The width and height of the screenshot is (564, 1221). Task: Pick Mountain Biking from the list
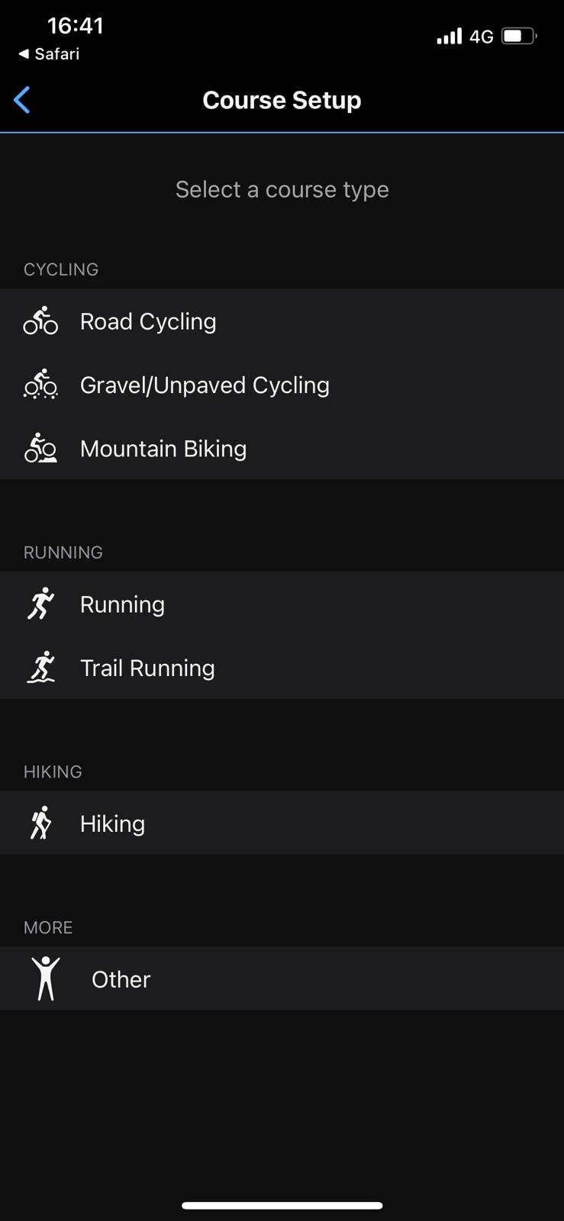[x=163, y=449]
